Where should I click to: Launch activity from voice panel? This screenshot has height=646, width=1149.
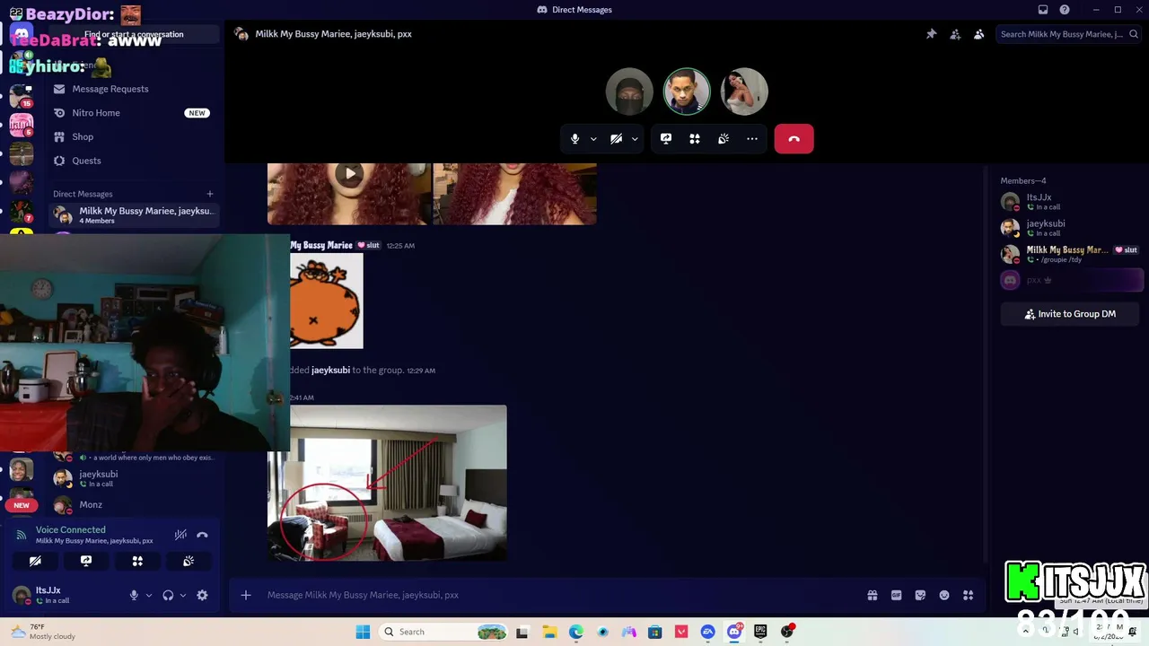(137, 561)
